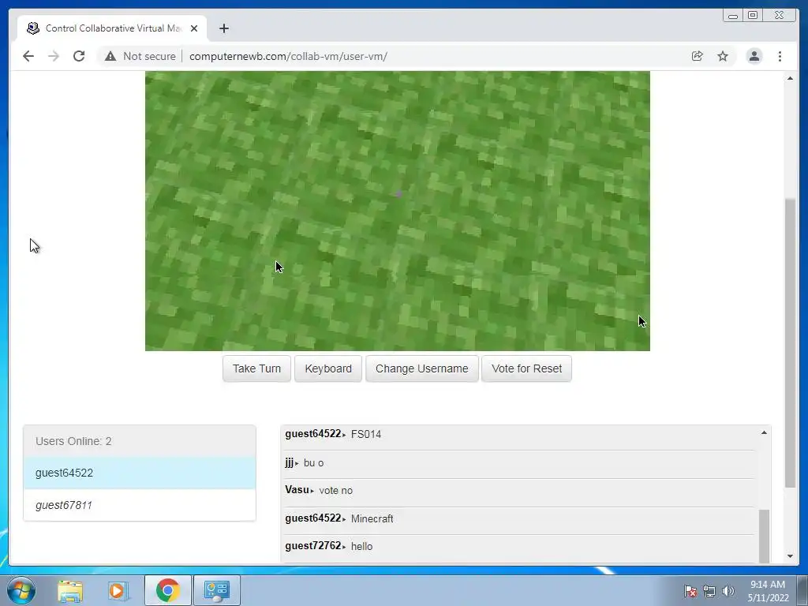Click the chat box scrollbar thumb
This screenshot has height=606, width=808.
[764, 536]
